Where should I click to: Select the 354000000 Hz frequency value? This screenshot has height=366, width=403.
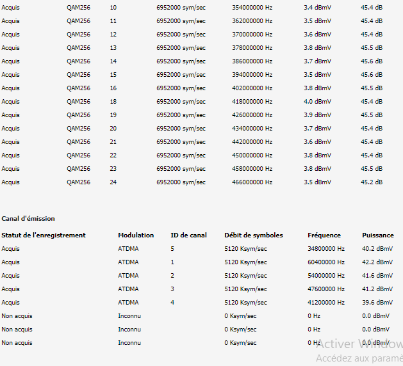tap(252, 7)
